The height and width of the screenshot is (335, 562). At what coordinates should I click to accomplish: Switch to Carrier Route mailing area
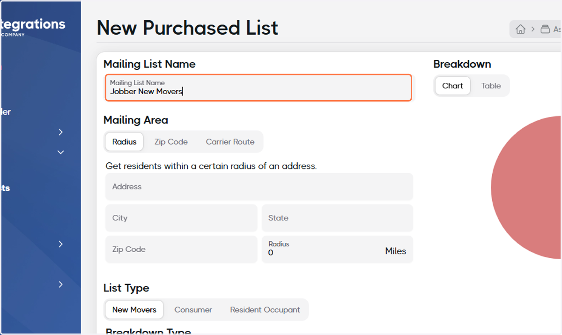click(230, 142)
